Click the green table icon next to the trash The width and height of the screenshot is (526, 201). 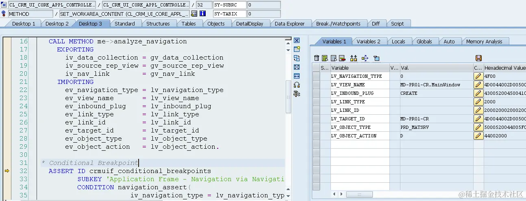pyautogui.click(x=325, y=58)
